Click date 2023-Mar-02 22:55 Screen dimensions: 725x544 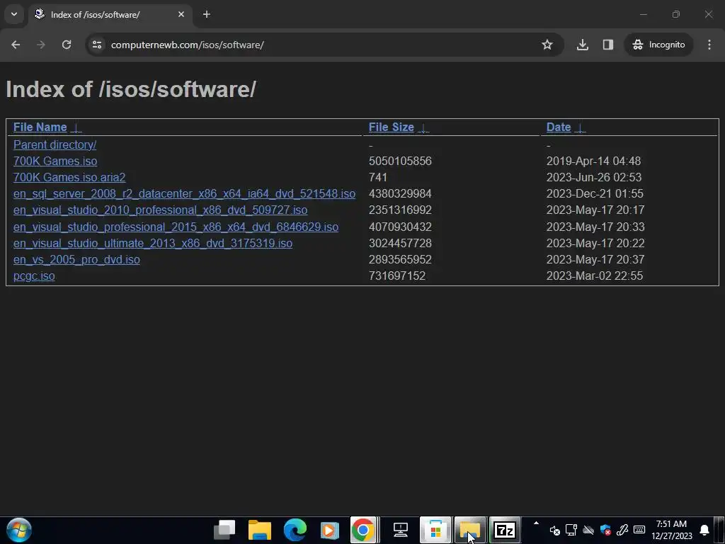[x=595, y=276]
